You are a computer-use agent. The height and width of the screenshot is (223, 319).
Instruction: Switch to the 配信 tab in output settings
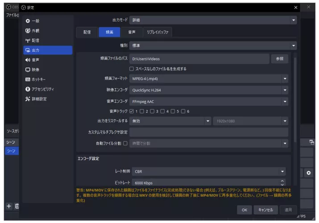tap(87, 32)
